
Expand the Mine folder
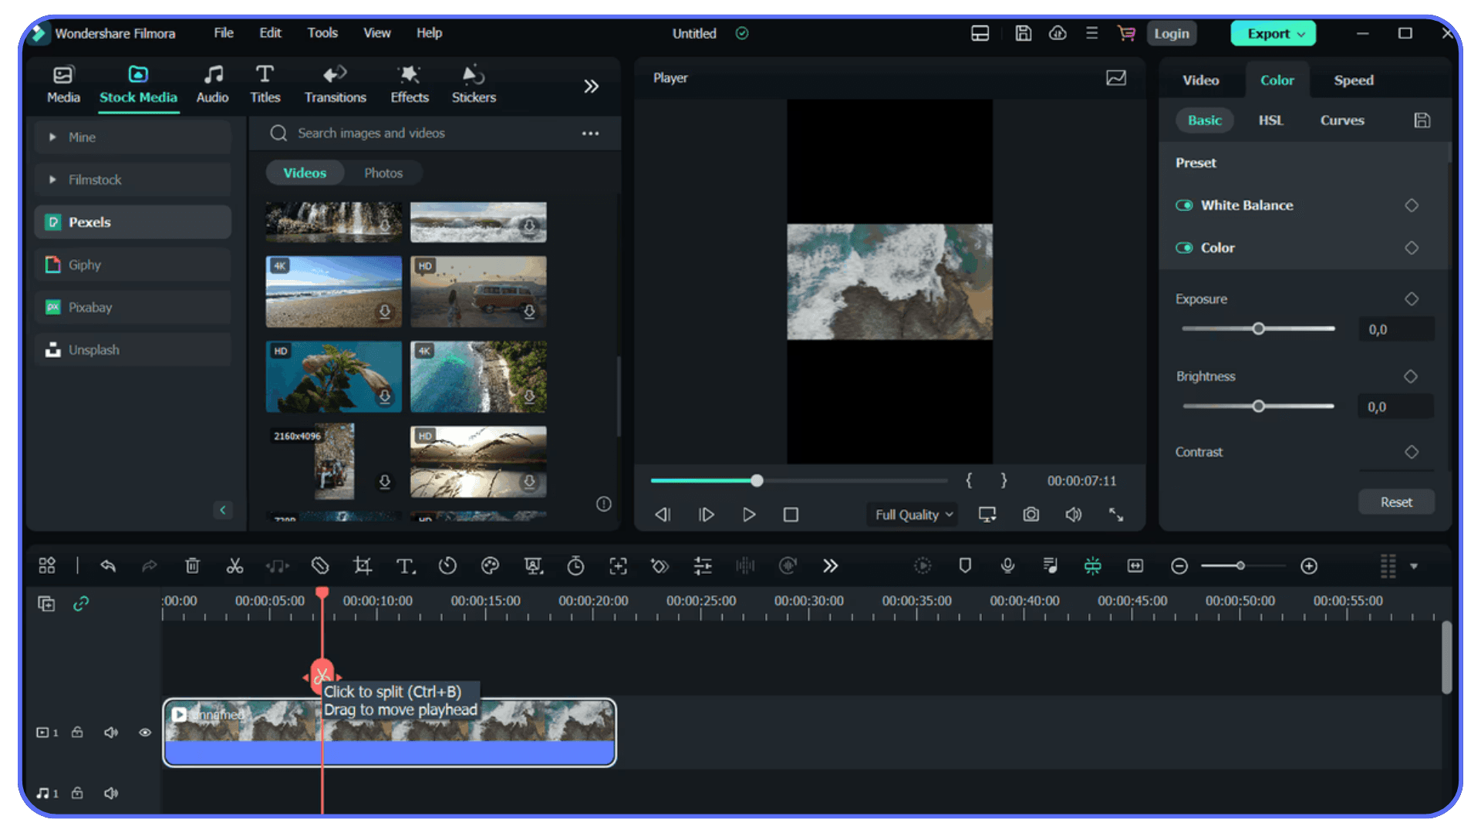[133, 137]
